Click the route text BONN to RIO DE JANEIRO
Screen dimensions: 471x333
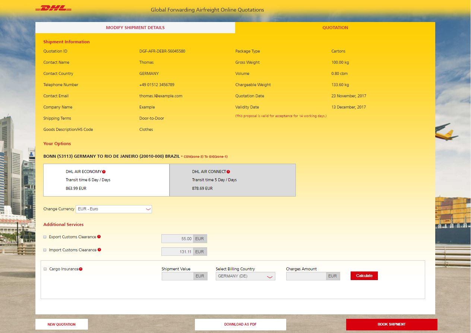111,157
